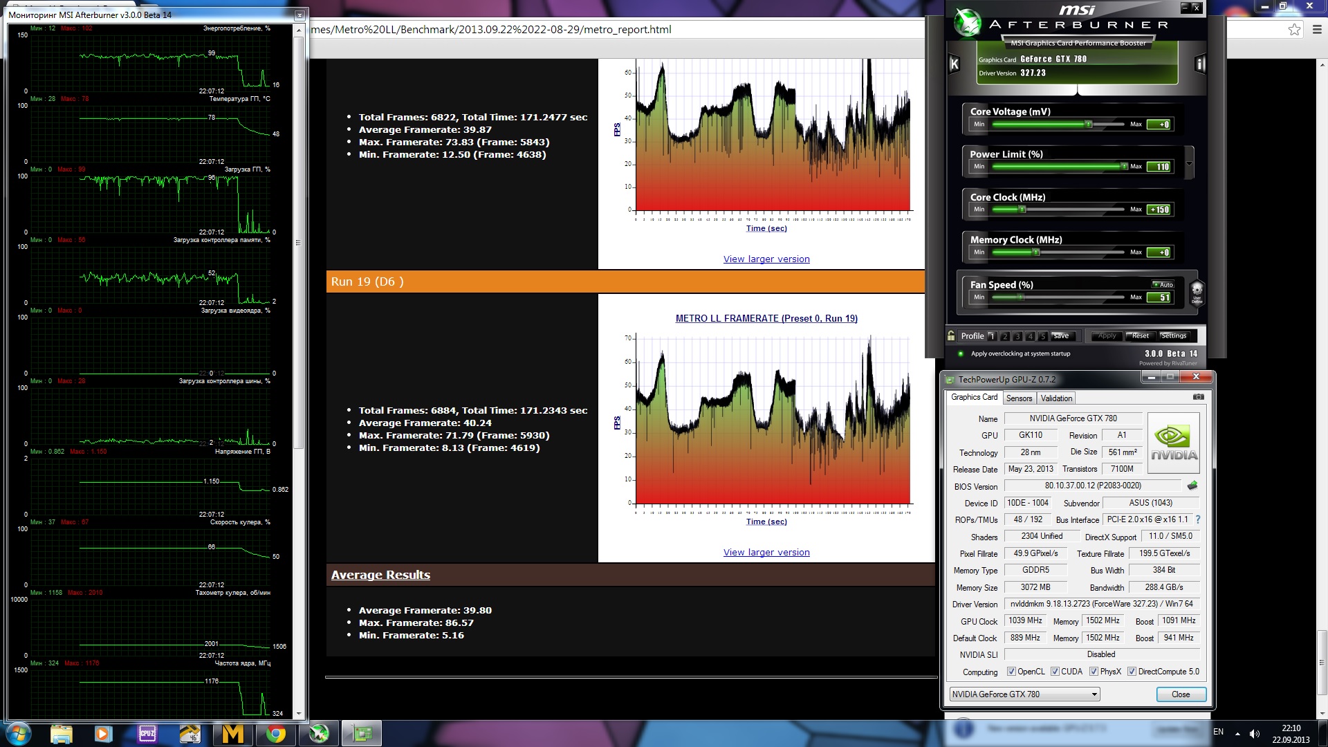Click the Afterburner info 'i' side button
1328x747 pixels.
1200,64
